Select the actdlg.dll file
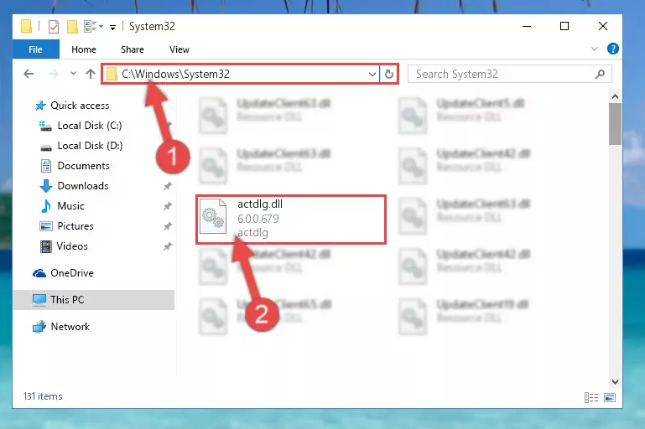645x429 pixels. pos(291,220)
